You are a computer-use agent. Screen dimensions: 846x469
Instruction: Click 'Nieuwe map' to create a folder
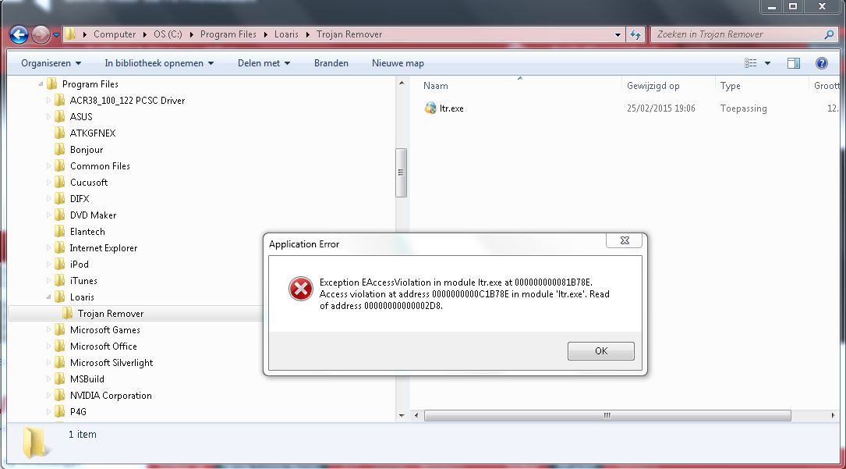[x=398, y=63]
